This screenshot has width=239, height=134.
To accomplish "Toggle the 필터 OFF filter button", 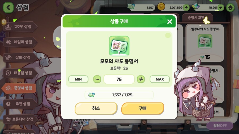I will [x=220, y=126].
